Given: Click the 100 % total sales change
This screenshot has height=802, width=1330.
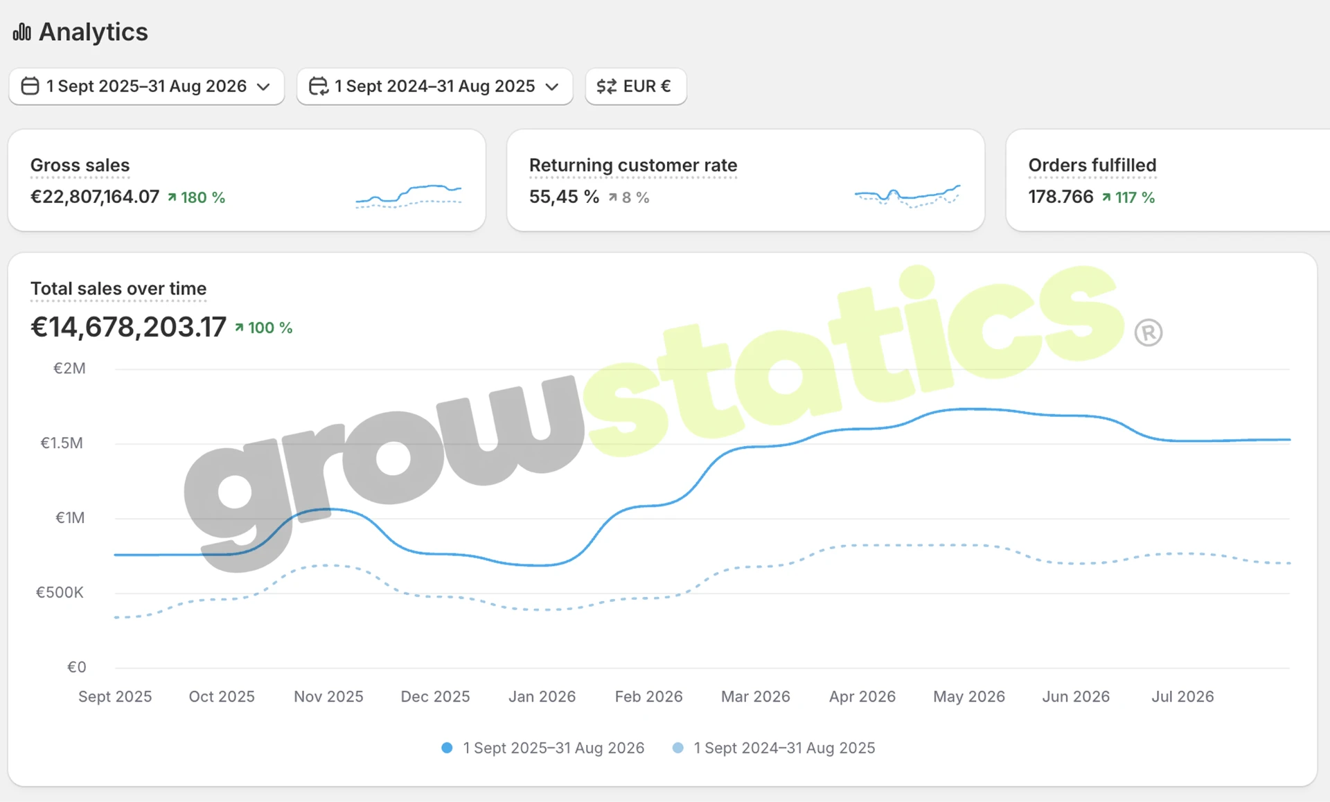Looking at the screenshot, I should (263, 328).
